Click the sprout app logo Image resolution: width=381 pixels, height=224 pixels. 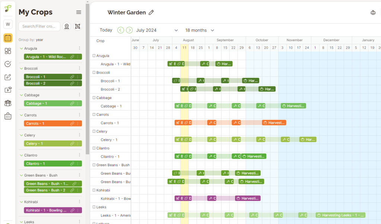point(7,8)
